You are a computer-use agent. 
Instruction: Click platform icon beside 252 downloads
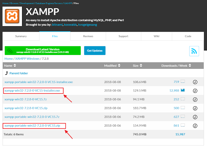pos(183,99)
